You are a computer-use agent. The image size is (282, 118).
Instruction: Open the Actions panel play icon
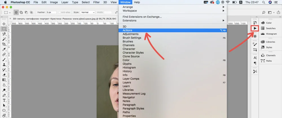tap(255, 28)
